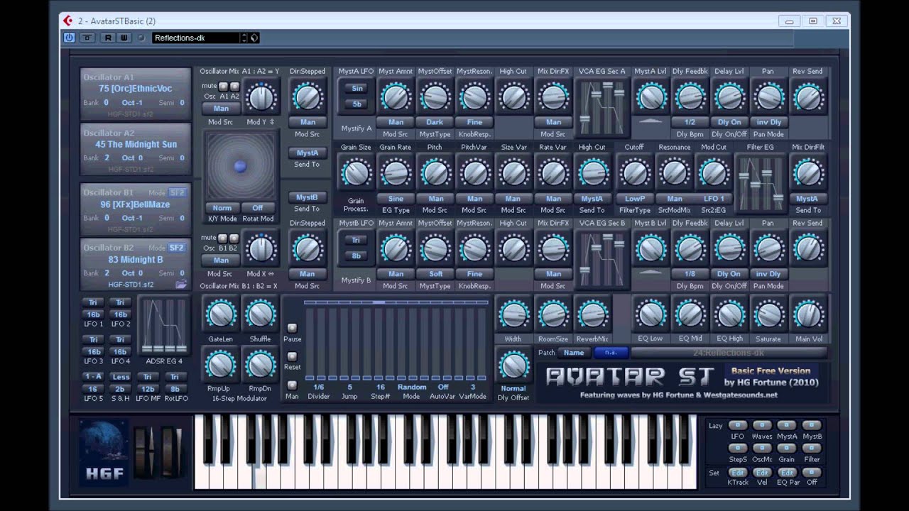Image resolution: width=909 pixels, height=511 pixels.
Task: Toggle the Pause button in step modulator
Action: [x=292, y=328]
